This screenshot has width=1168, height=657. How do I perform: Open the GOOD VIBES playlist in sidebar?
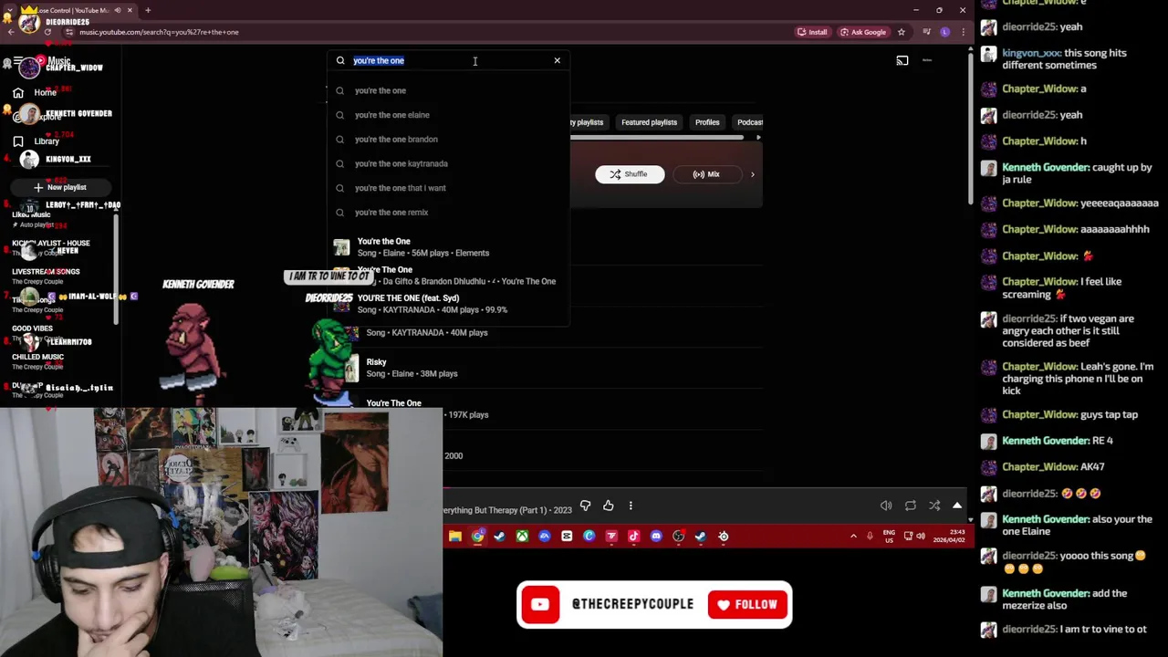pos(37,333)
